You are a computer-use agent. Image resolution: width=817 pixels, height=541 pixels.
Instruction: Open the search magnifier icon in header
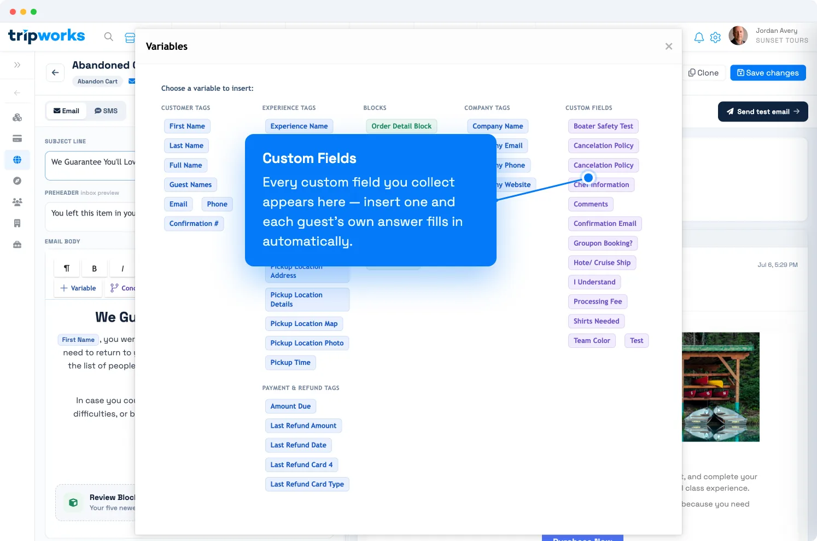click(109, 37)
